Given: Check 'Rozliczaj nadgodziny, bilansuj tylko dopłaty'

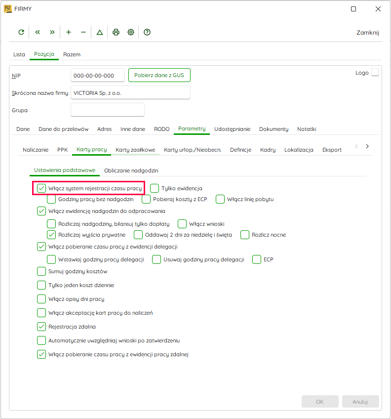Looking at the screenshot, I should pyautogui.click(x=51, y=224).
